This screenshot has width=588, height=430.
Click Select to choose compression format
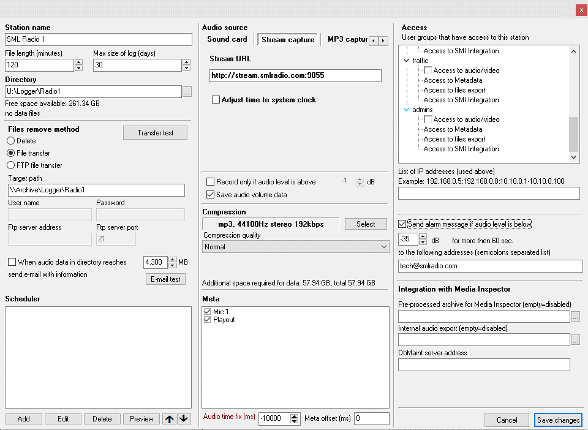point(366,224)
